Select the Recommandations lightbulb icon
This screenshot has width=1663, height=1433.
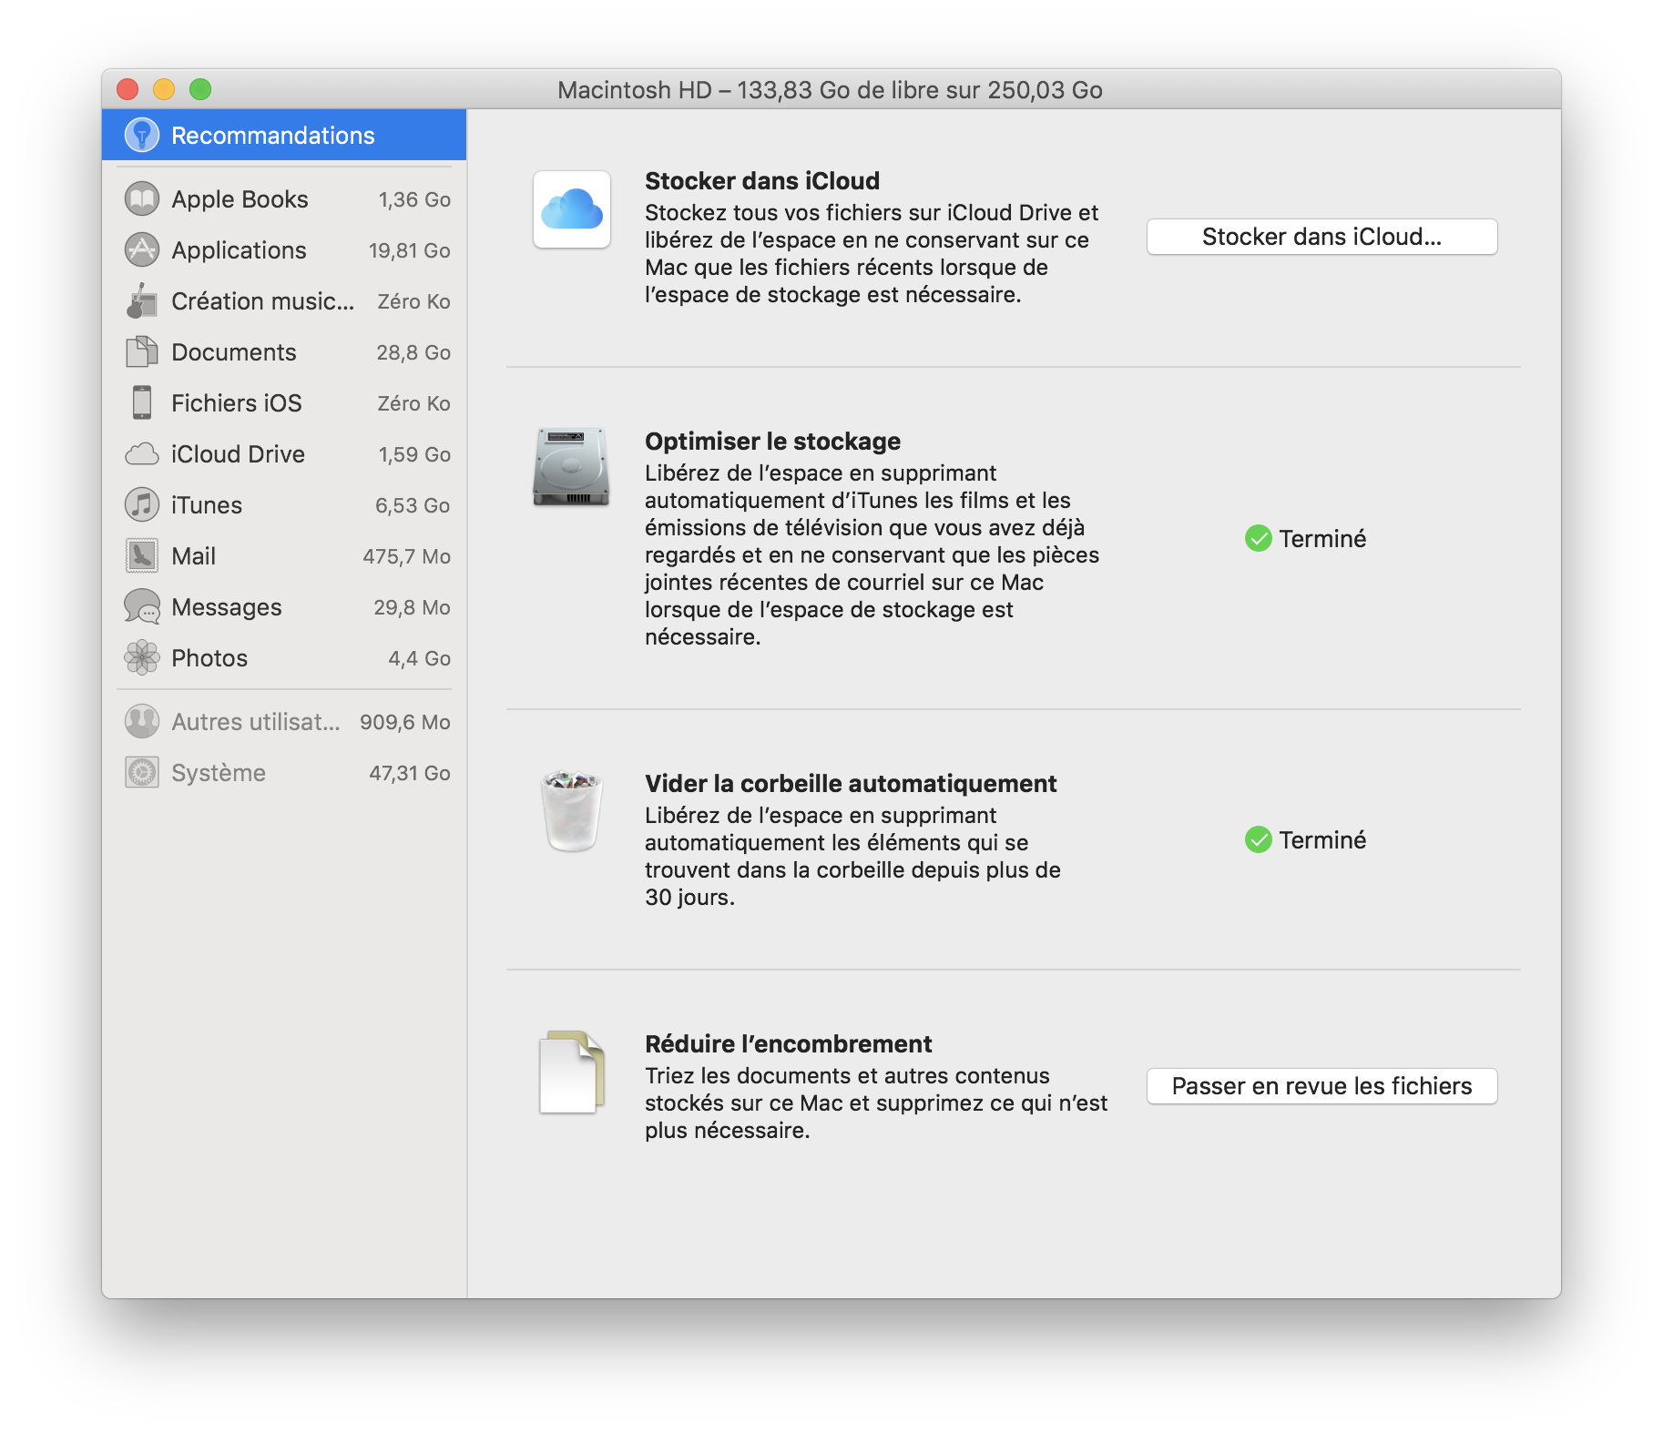[x=142, y=135]
